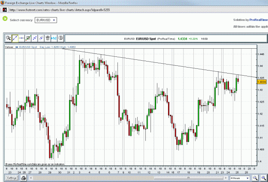Image resolution: width=268 pixels, height=182 pixels.
Task: Click the EUR/USD Spot quote header
Action: click(x=146, y=39)
